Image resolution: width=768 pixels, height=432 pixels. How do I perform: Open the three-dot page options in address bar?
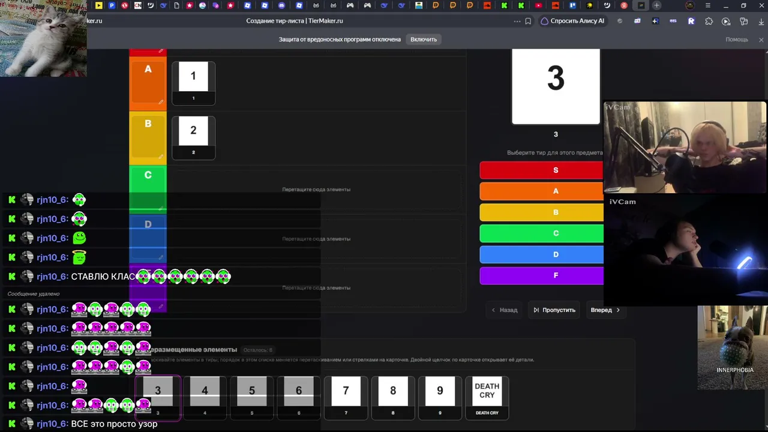tap(517, 21)
